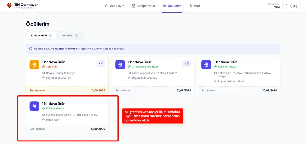Click the text 3 adet kullanıma hazır
Screen dimensions: 306x144
tap(145, 67)
